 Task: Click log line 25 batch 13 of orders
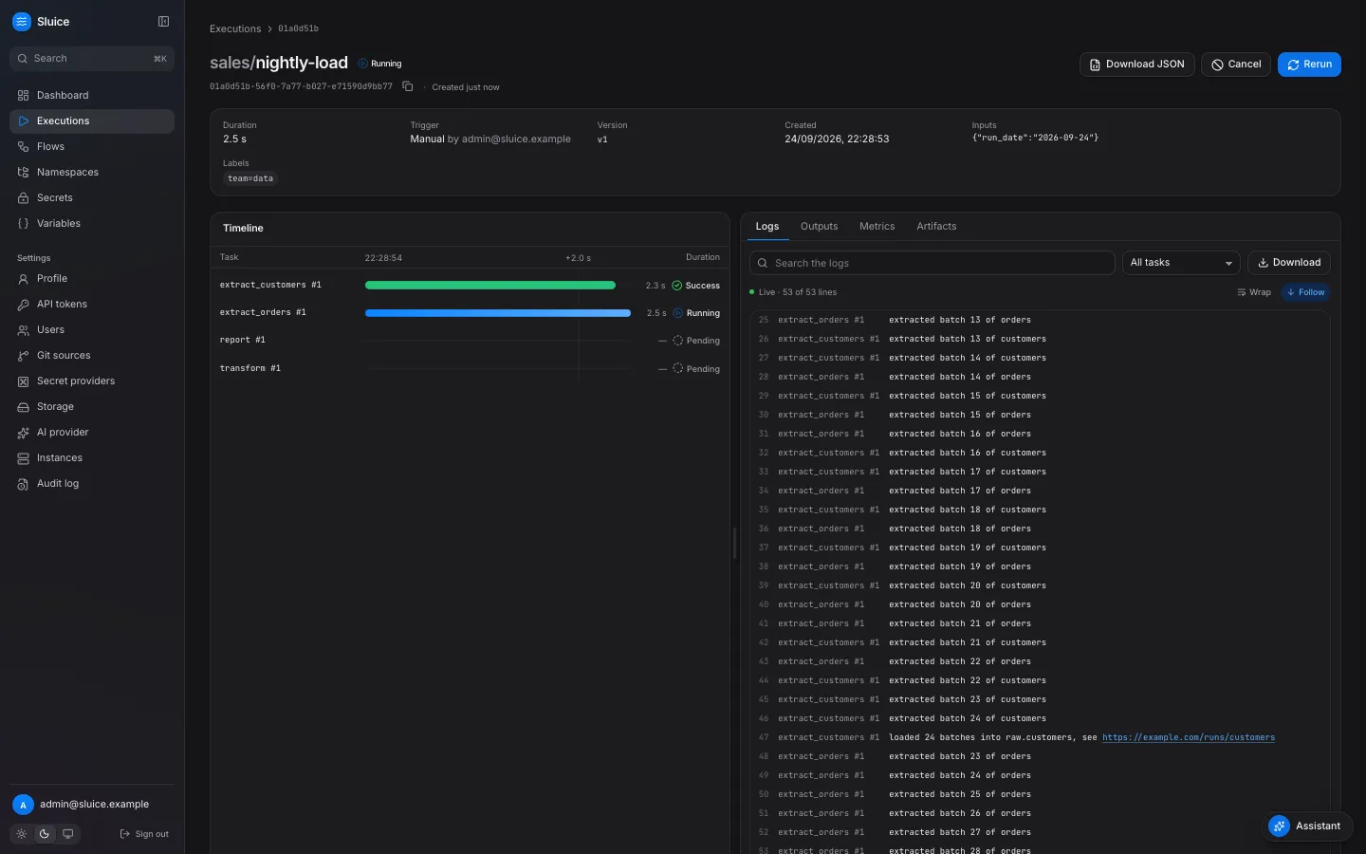tap(1040, 320)
